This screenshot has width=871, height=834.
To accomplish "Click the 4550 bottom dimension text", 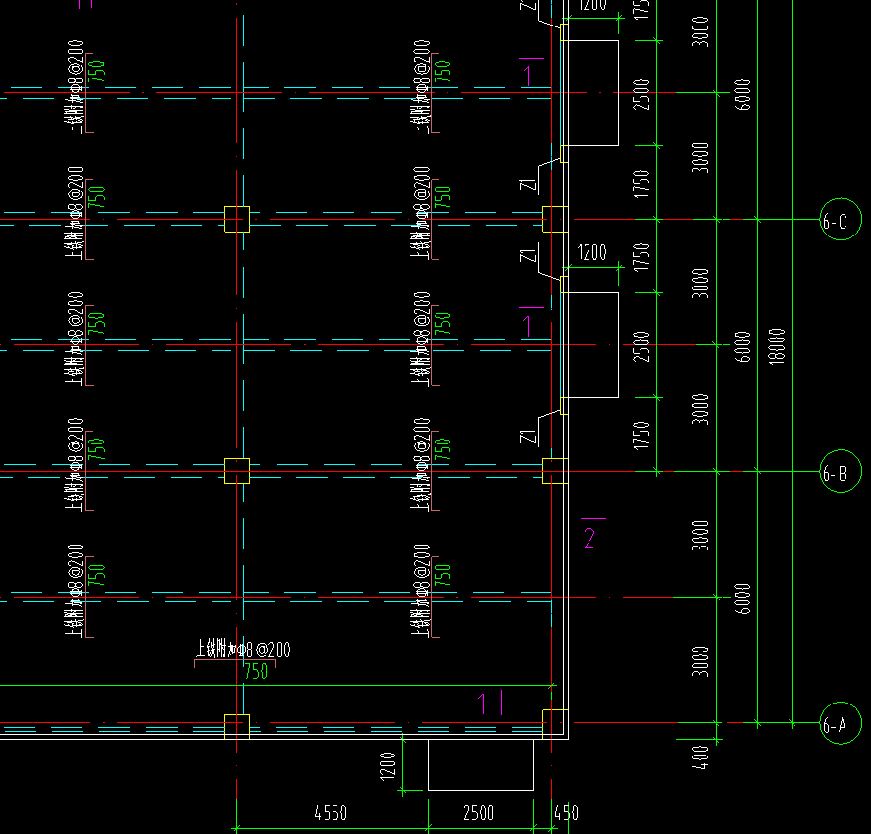I will pos(331,813).
